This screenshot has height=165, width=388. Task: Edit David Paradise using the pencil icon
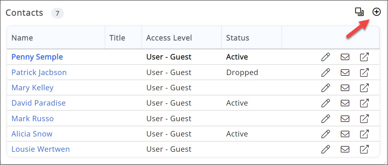click(x=325, y=103)
